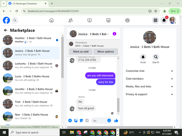Click the Windows taskbar search box
Image resolution: width=182 pixels, height=136 pixels.
[34, 132]
